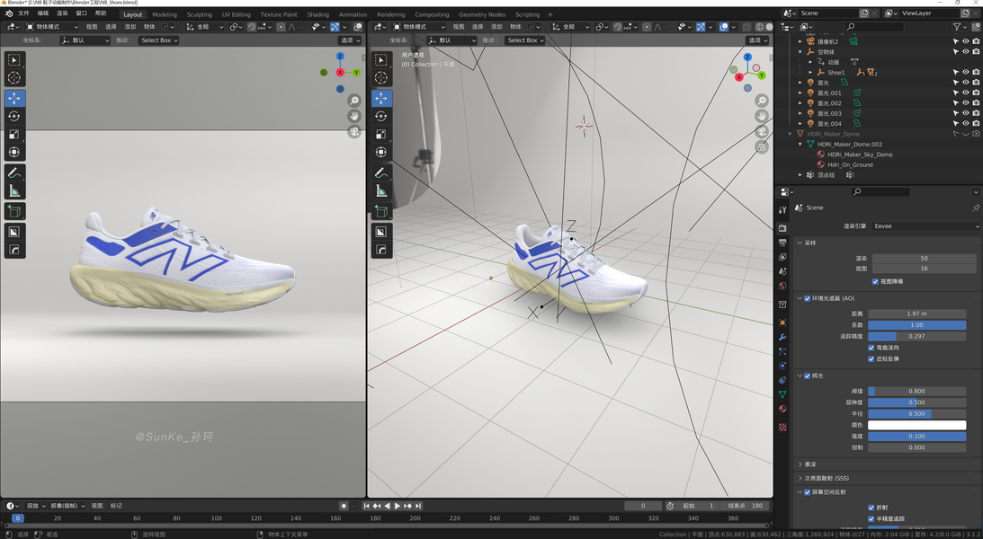
Task: Hide 面光.002 light via eye icon
Action: (965, 103)
